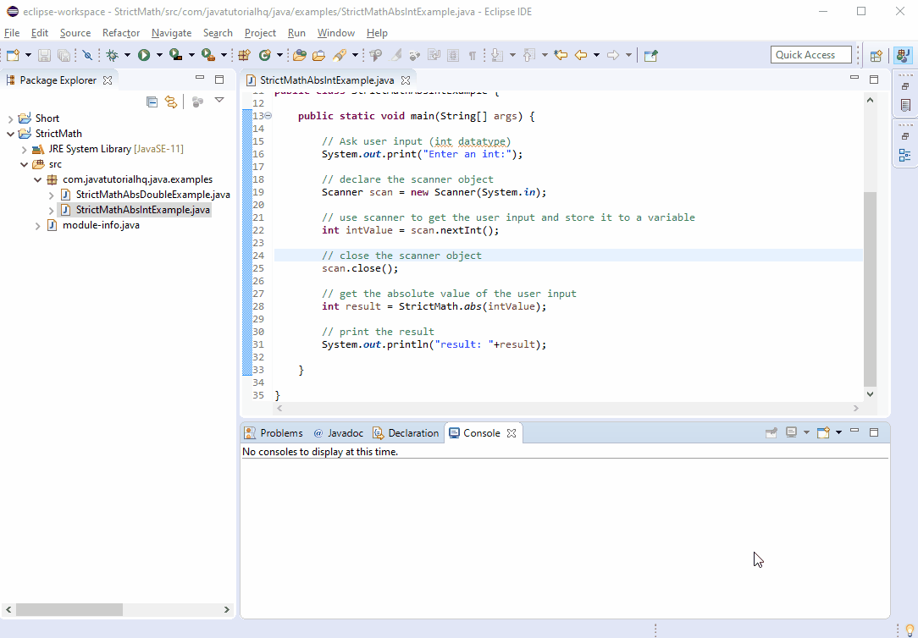
Task: Toggle Link with Editor in Package Explorer
Action: click(x=172, y=102)
